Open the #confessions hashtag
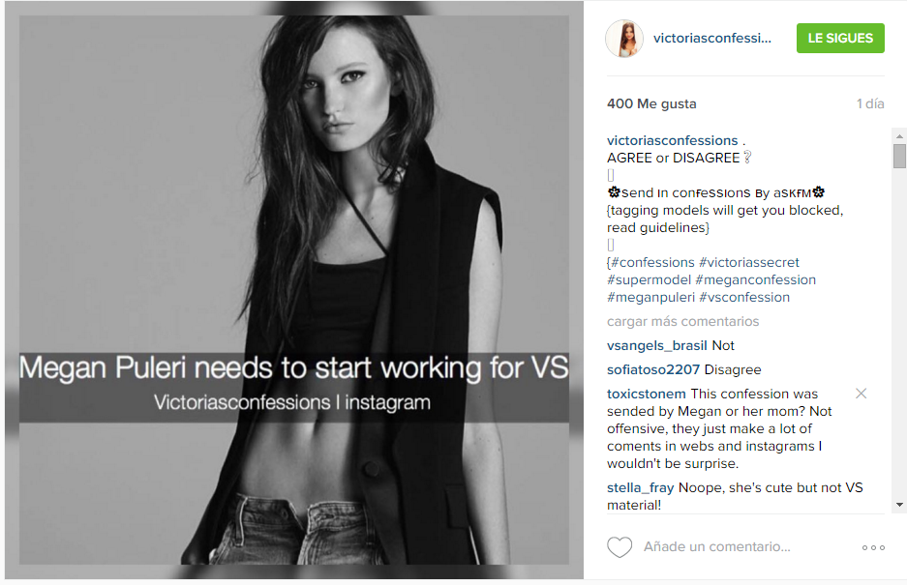Viewport: 907px width, 585px height. coord(652,262)
